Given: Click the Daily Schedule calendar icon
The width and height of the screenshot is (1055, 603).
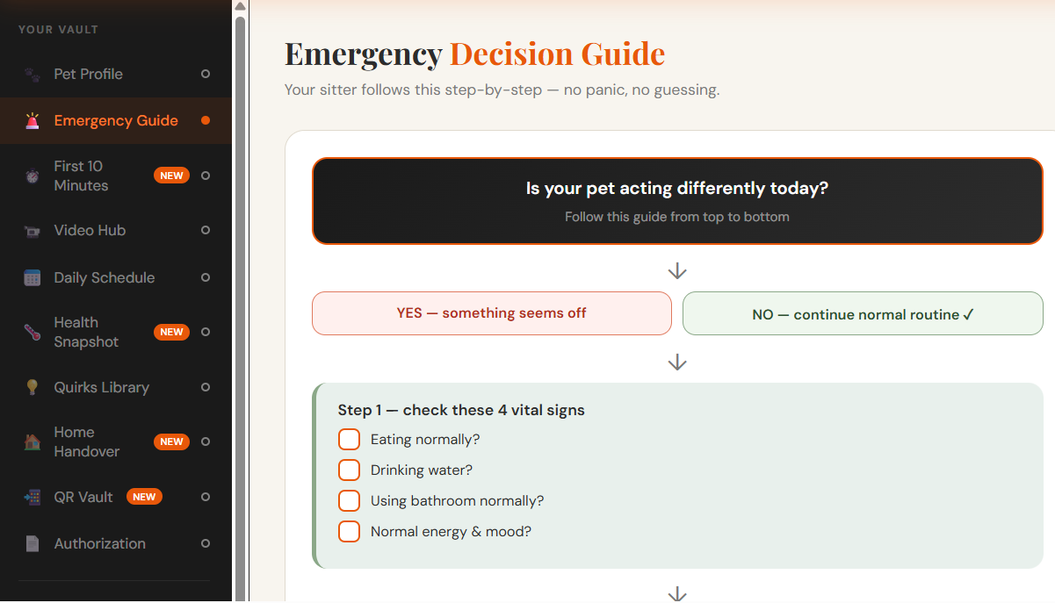Looking at the screenshot, I should click(32, 277).
